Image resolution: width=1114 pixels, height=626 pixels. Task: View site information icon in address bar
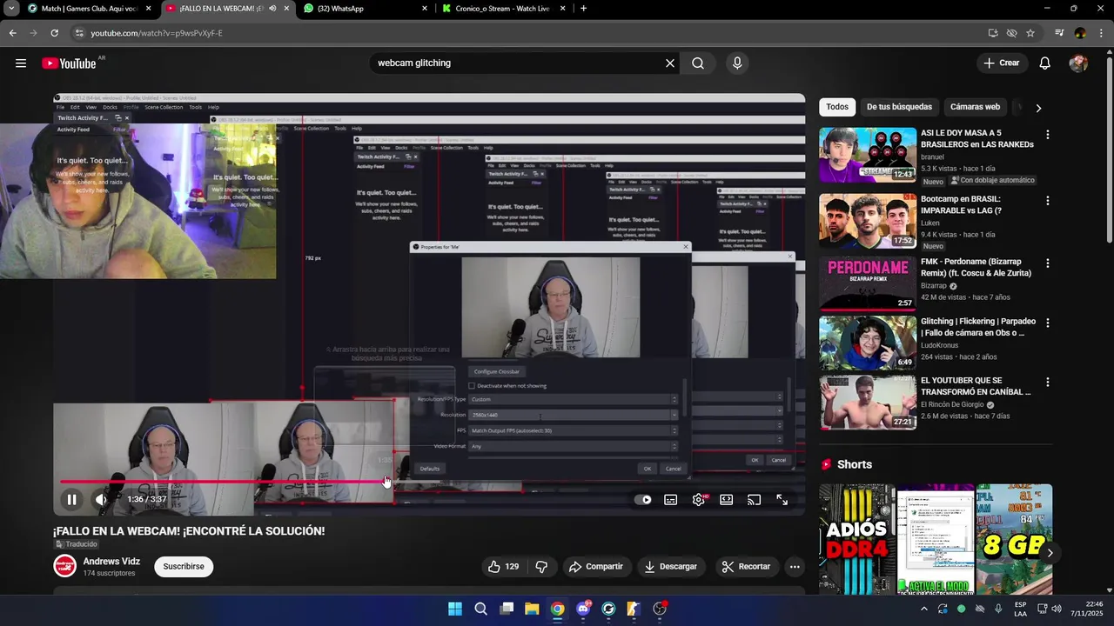tap(79, 33)
